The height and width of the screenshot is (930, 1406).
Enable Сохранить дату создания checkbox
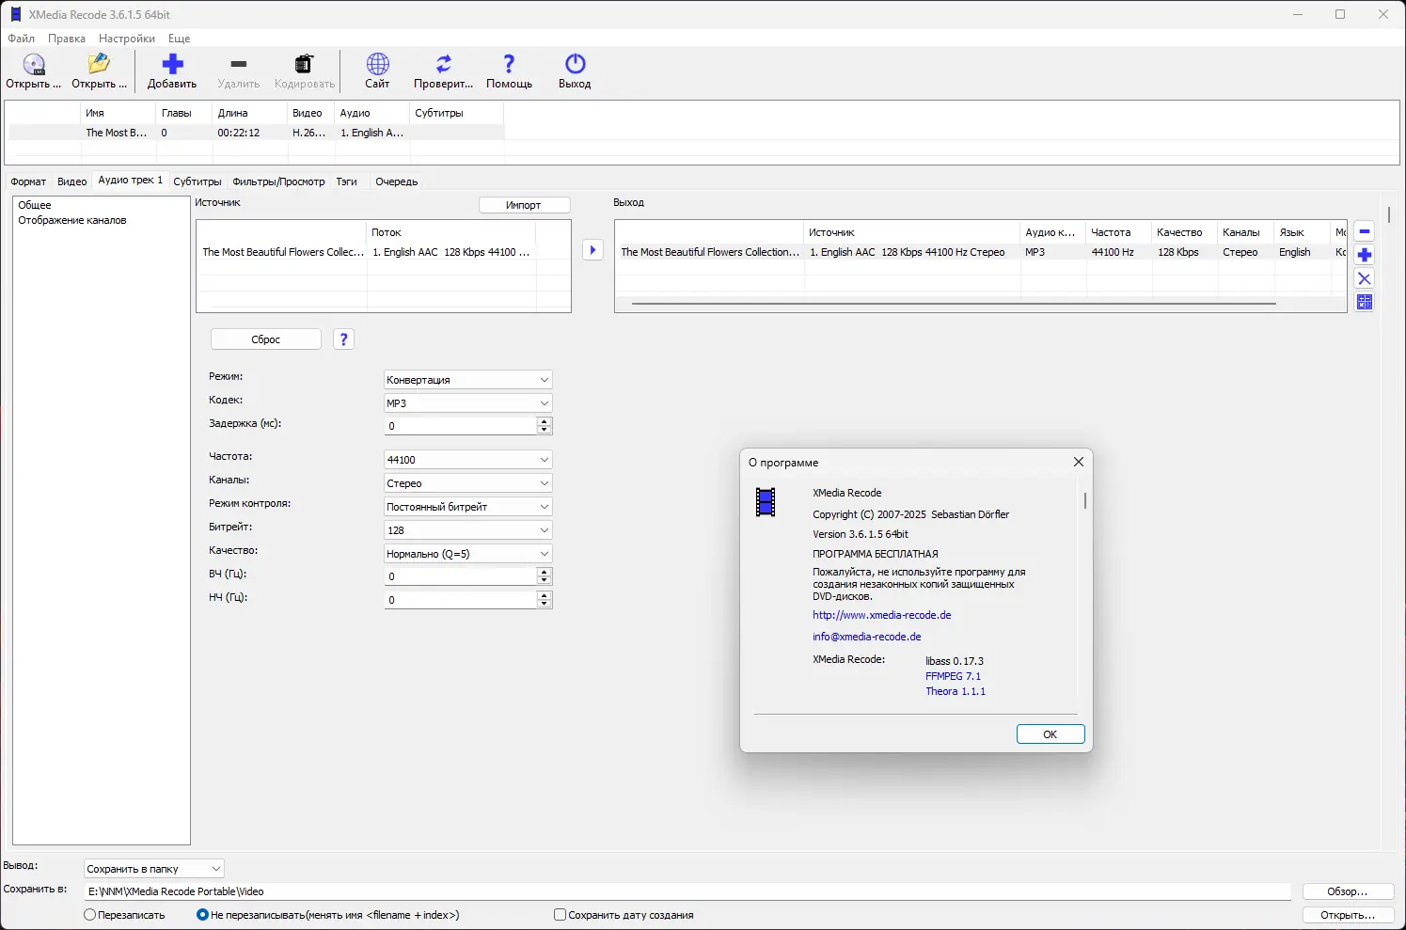tap(561, 915)
